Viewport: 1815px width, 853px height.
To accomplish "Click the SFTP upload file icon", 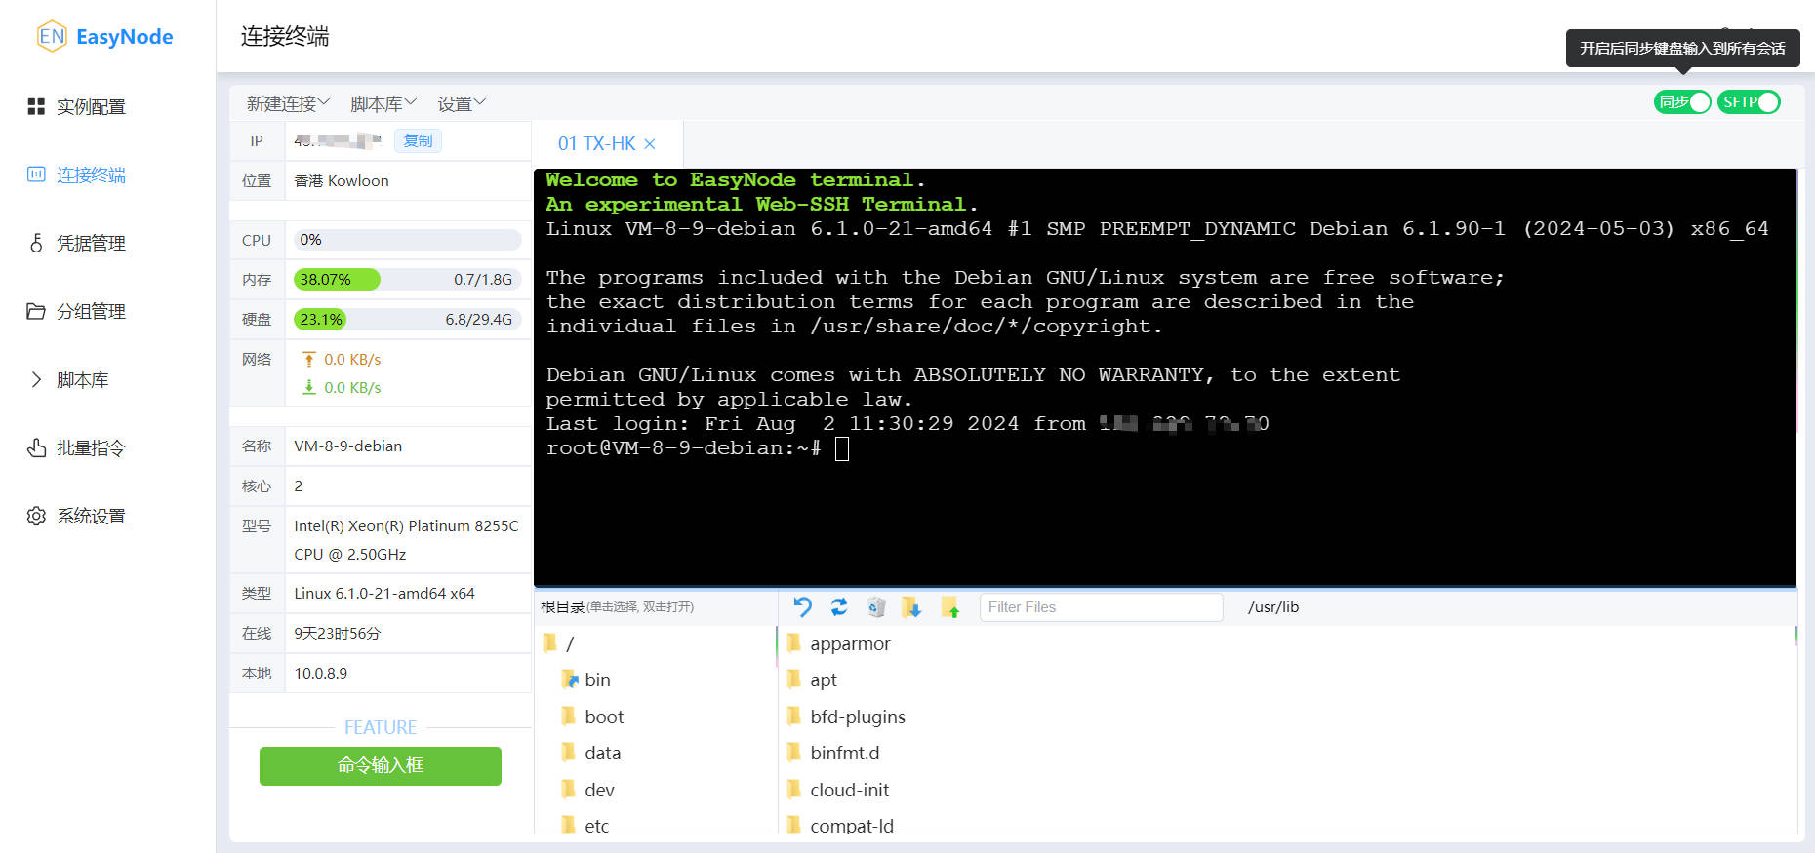I will click(950, 607).
